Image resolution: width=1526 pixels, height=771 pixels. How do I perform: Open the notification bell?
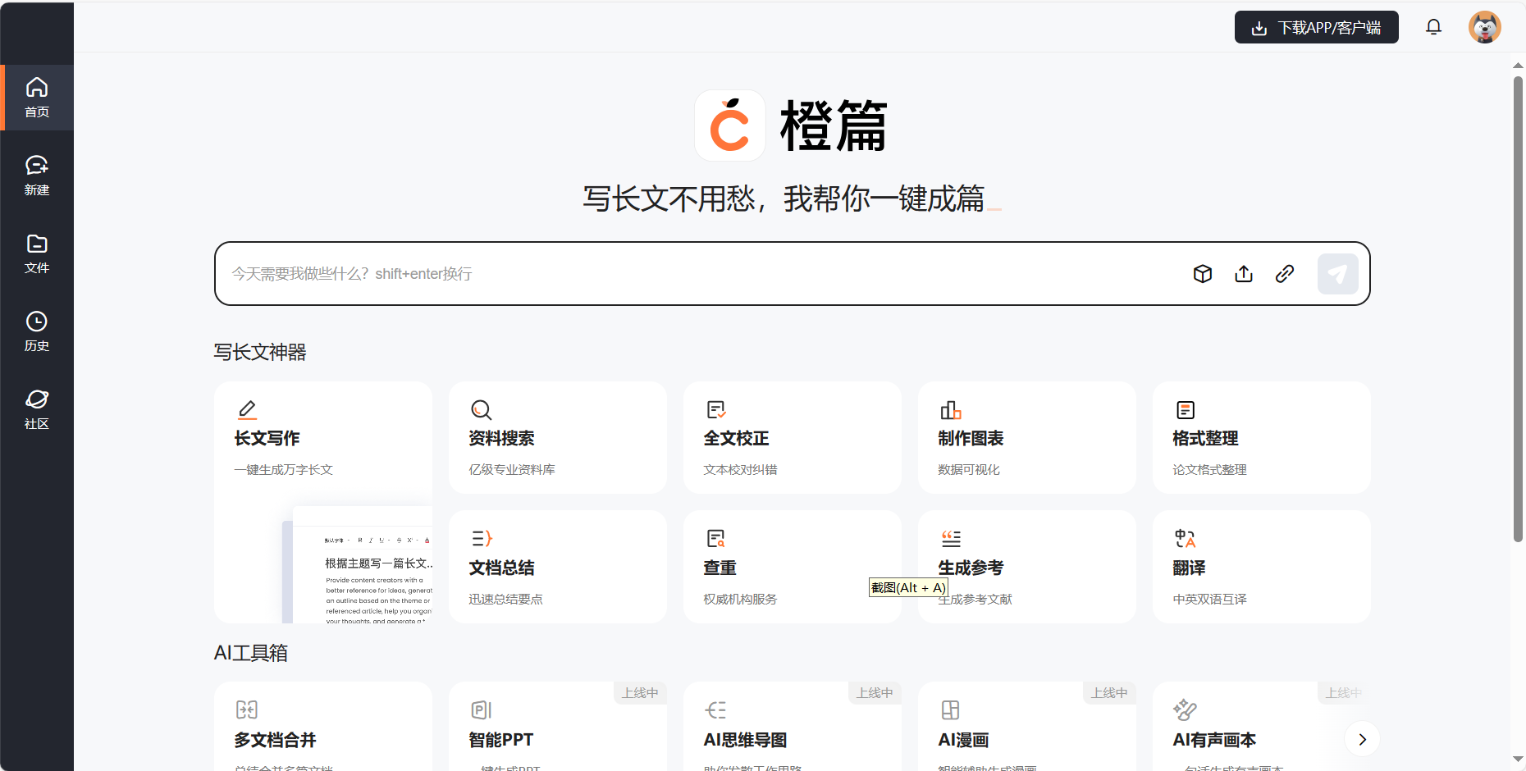(1433, 26)
